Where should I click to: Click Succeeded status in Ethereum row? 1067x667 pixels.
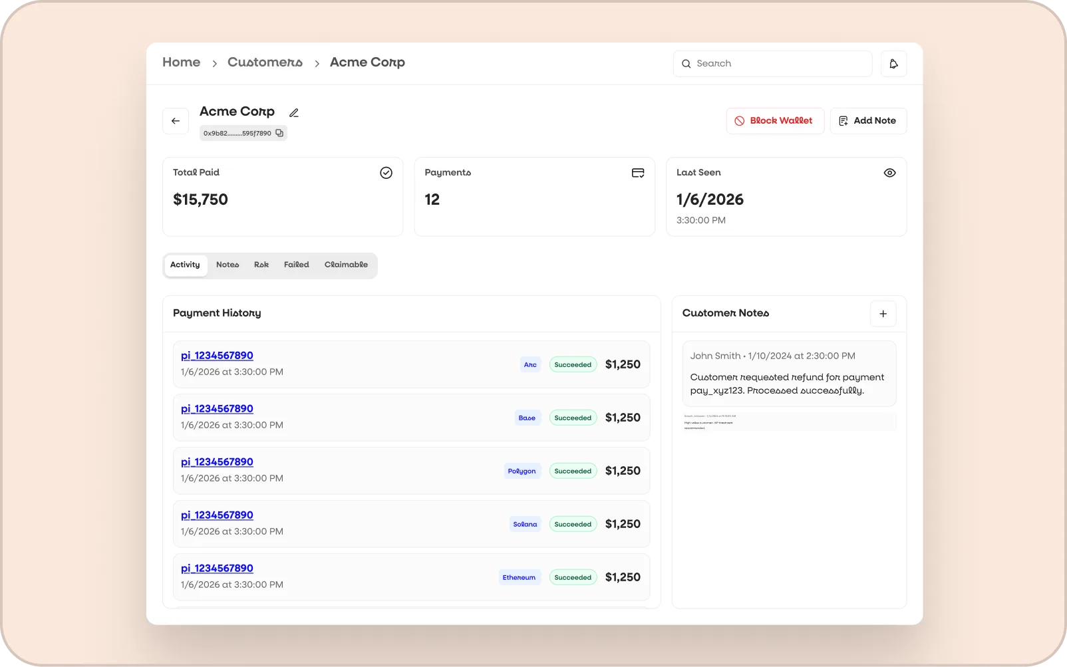tap(573, 578)
